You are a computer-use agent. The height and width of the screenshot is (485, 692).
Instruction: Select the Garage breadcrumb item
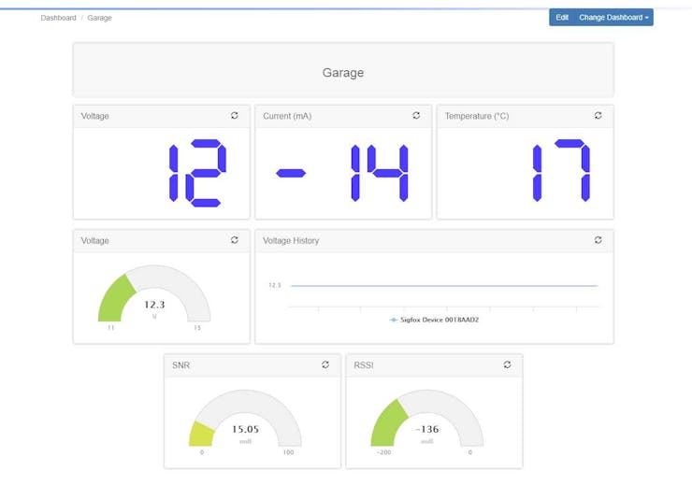click(x=99, y=18)
